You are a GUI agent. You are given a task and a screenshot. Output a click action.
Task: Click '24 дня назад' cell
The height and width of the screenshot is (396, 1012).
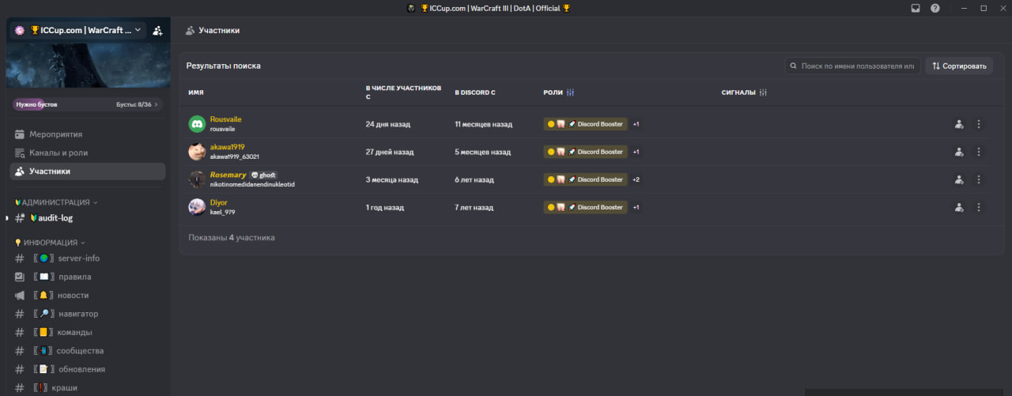coord(388,124)
